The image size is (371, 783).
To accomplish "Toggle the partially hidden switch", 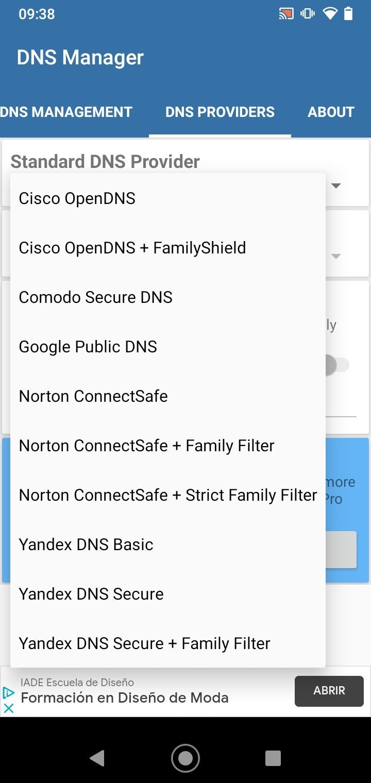I will (x=338, y=365).
